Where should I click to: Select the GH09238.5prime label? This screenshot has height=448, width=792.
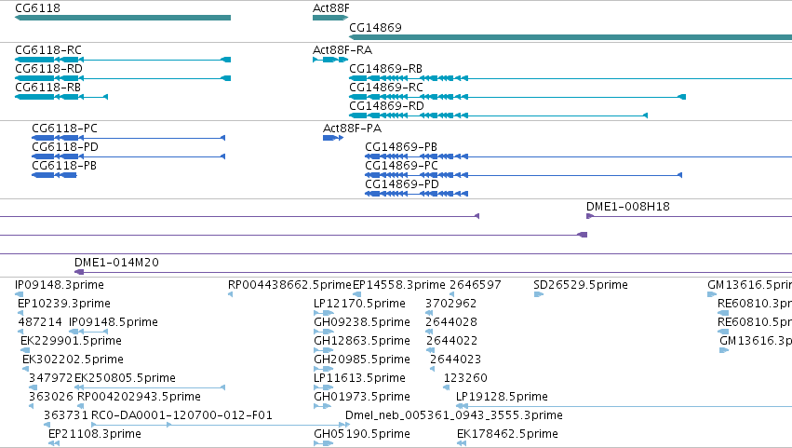coord(362,322)
